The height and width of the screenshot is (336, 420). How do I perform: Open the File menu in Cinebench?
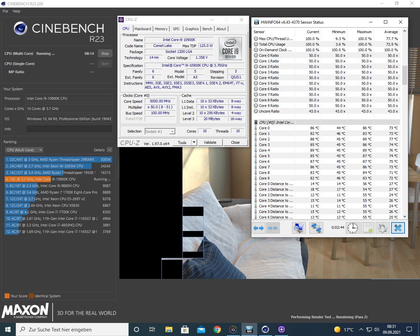tap(5, 11)
